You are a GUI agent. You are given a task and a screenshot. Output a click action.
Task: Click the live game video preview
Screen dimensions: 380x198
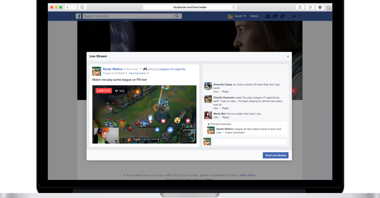click(144, 114)
